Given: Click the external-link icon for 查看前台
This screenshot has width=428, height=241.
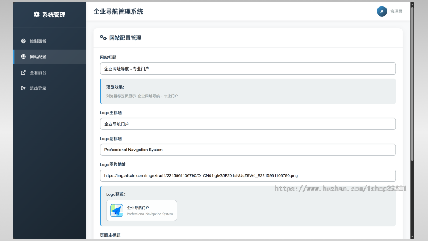Looking at the screenshot, I should pyautogui.click(x=24, y=72).
